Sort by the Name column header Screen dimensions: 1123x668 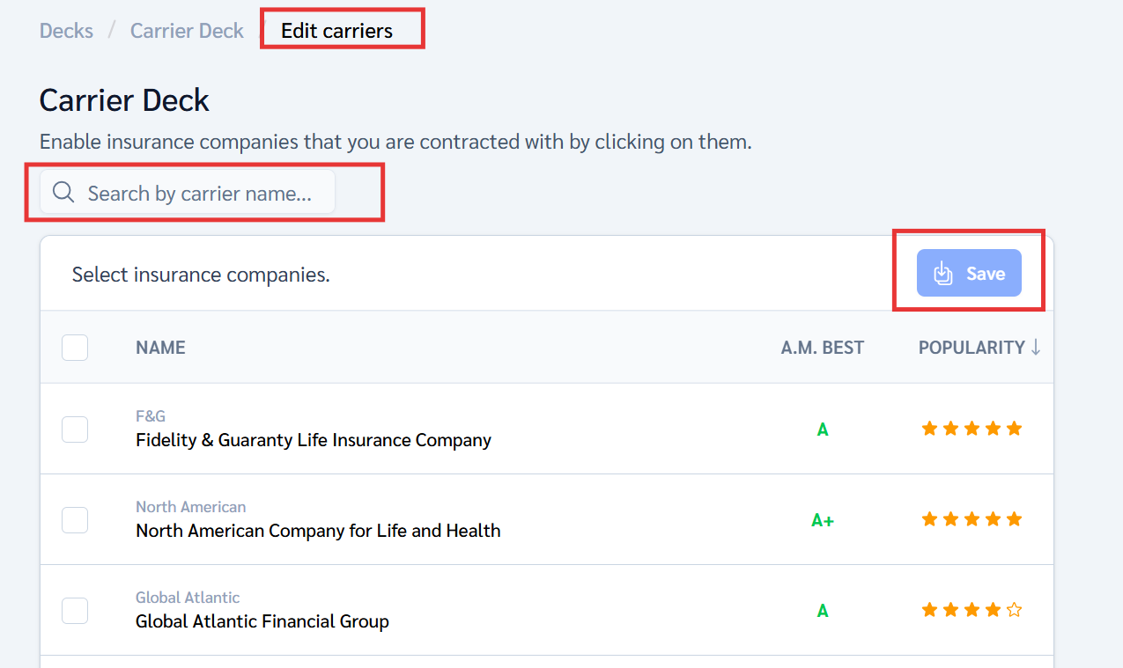(x=160, y=348)
